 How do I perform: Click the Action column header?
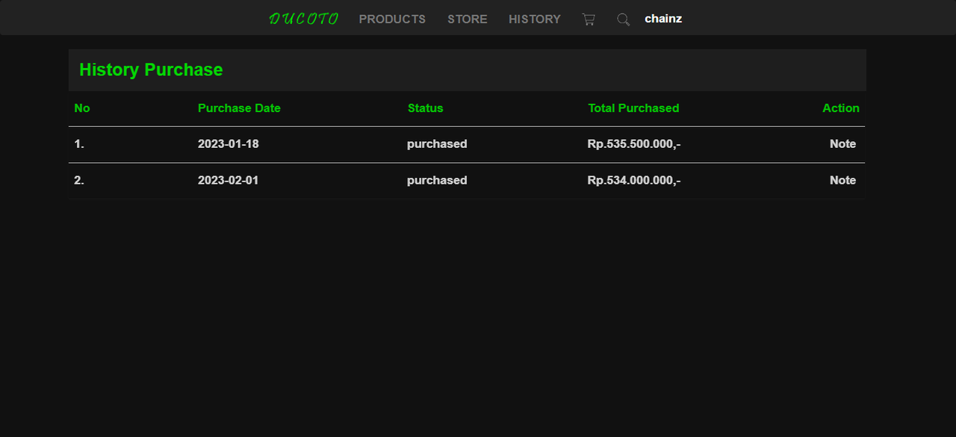coord(841,108)
